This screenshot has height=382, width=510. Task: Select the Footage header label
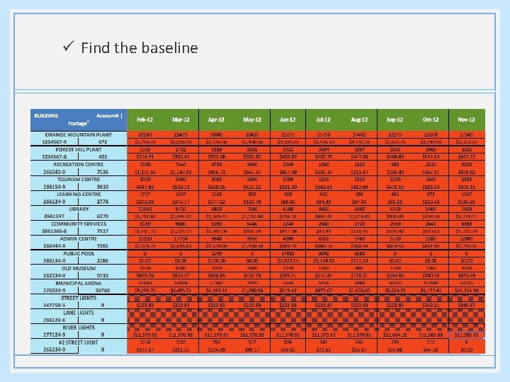[78, 123]
